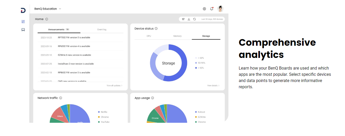The image size is (345, 136).
Task: Click the Storage donut chart center label
Action: coord(168,63)
